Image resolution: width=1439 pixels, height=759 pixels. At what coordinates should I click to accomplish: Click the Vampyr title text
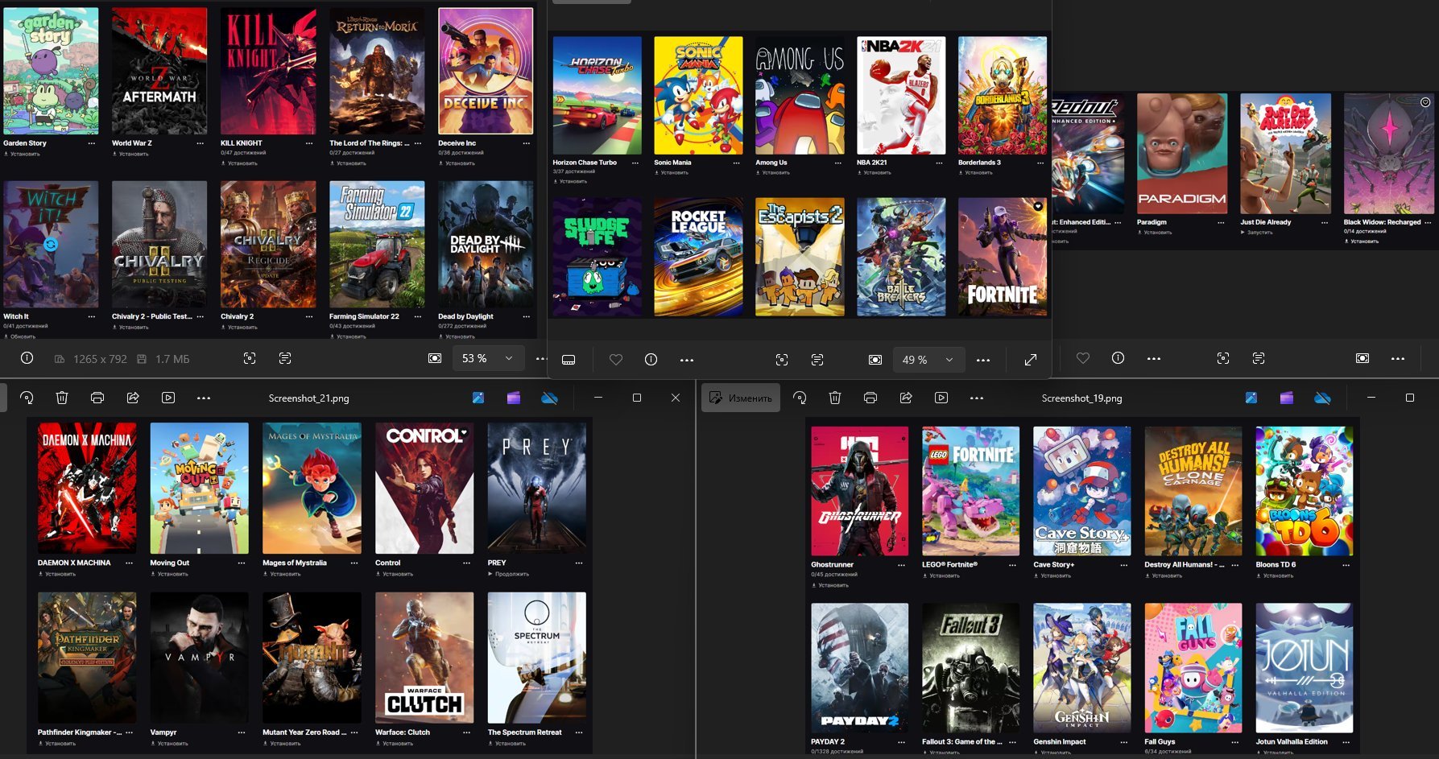coord(163,732)
